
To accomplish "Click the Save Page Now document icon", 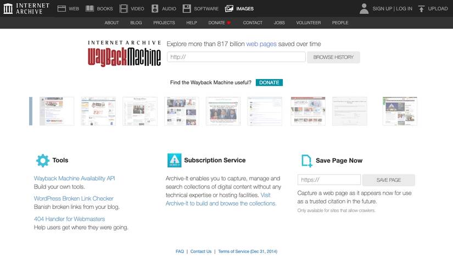I will pos(306,161).
